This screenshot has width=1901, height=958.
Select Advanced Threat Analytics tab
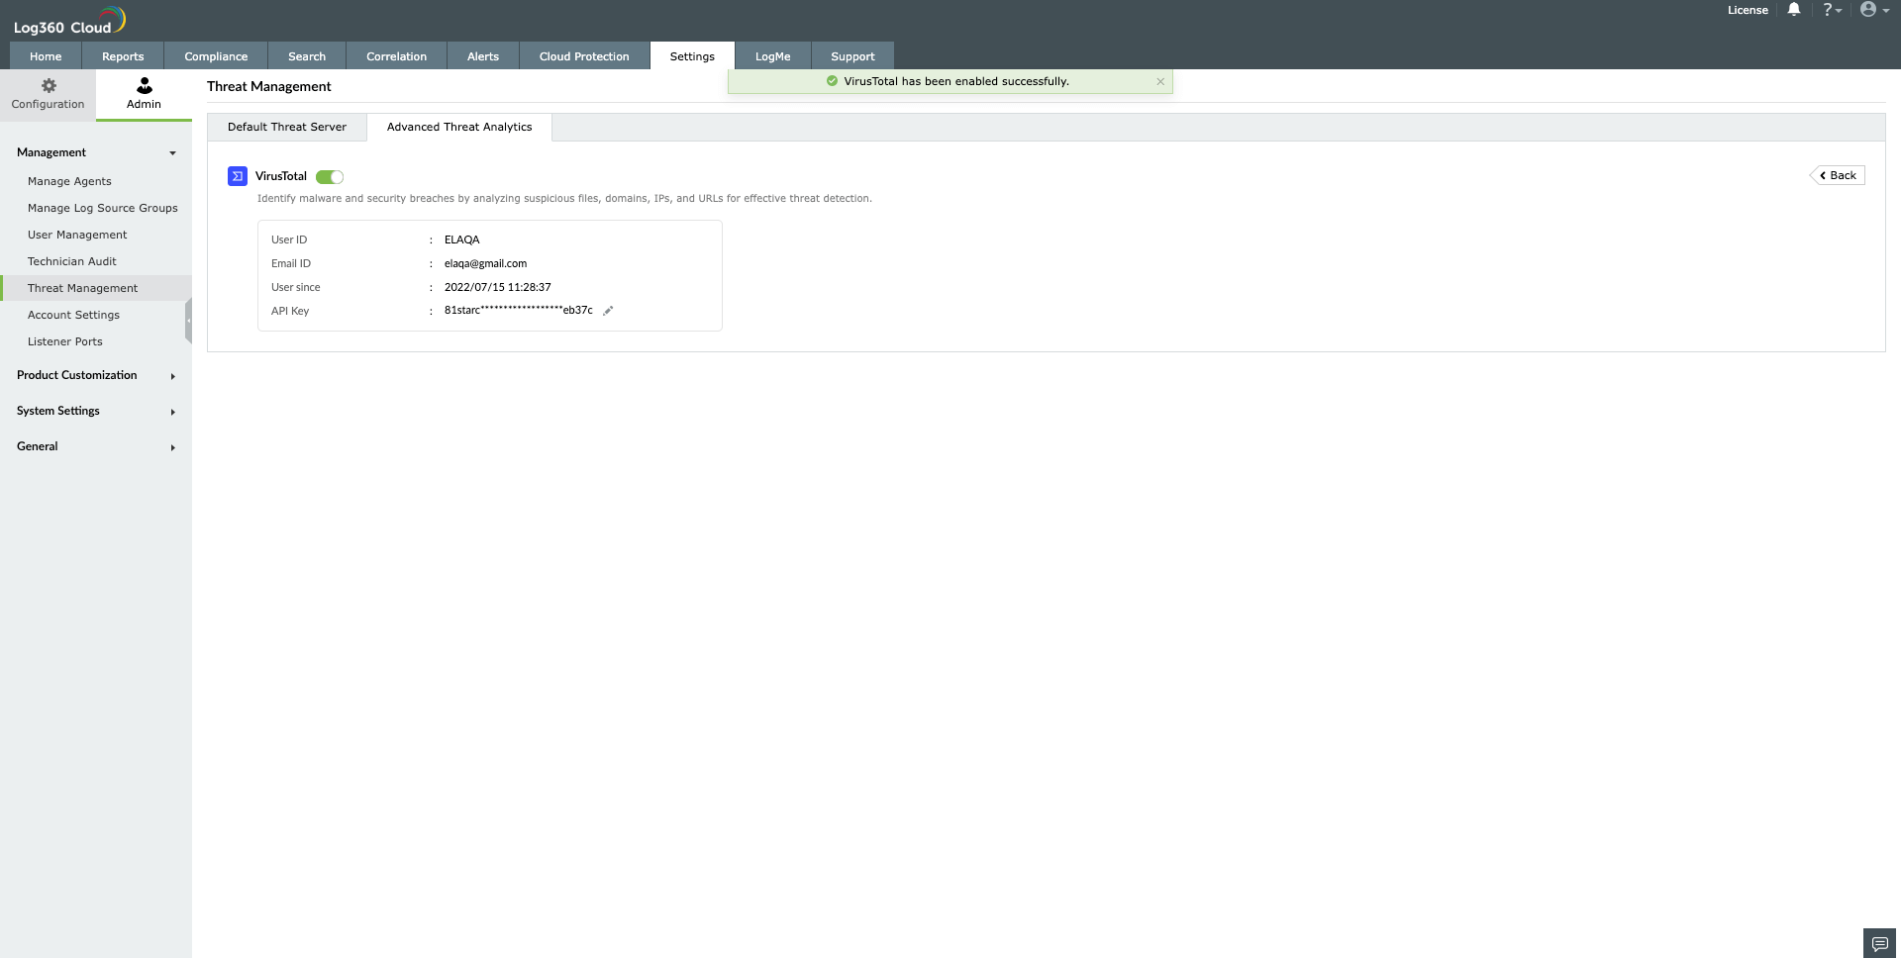pos(459,127)
